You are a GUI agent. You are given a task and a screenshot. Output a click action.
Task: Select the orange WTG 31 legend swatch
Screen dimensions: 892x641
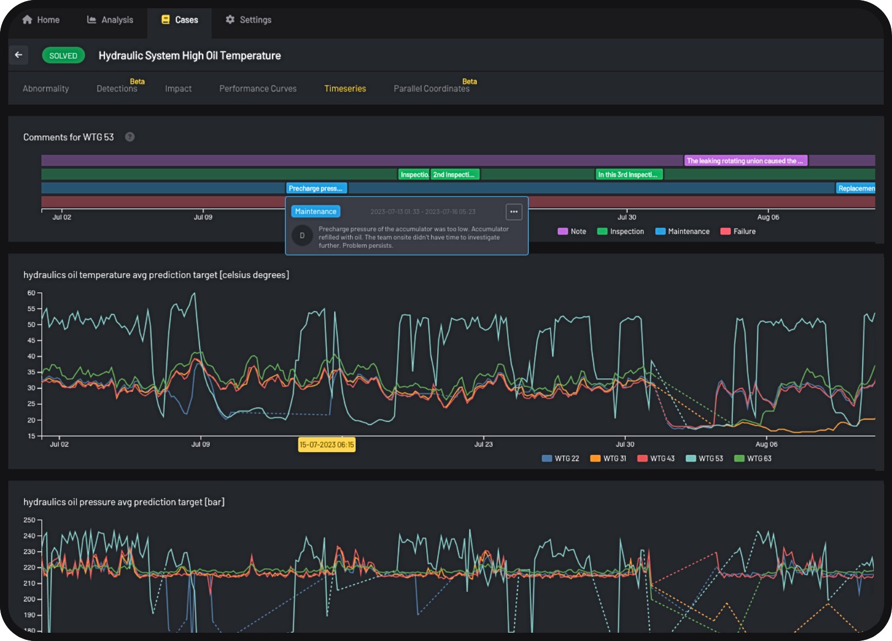click(595, 458)
